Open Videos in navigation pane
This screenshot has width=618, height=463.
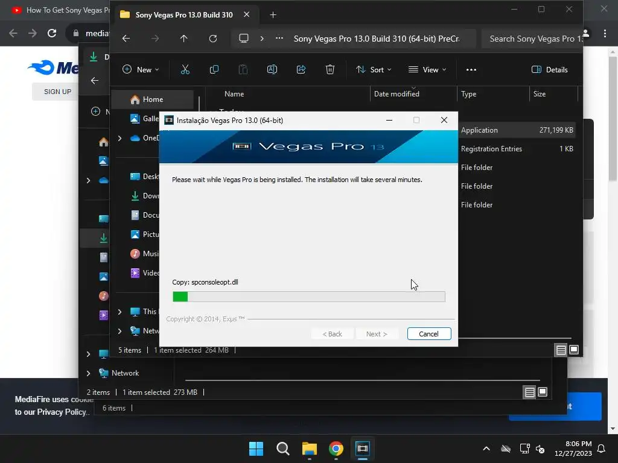[144, 273]
